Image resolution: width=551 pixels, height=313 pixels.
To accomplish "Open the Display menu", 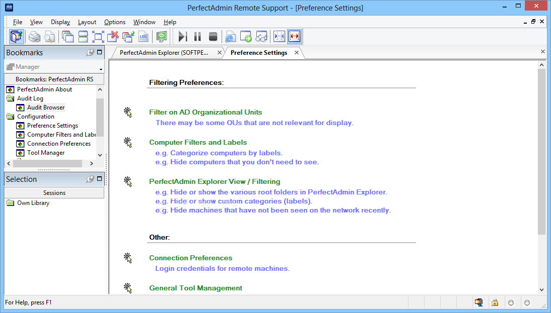I will click(60, 22).
